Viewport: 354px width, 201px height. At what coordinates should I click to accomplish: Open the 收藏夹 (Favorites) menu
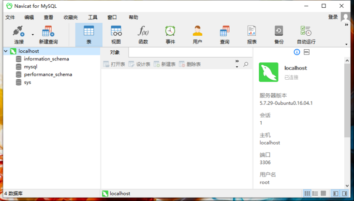pyautogui.click(x=71, y=17)
